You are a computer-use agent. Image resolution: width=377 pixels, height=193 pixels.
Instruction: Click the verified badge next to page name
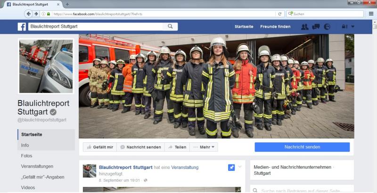(53, 112)
